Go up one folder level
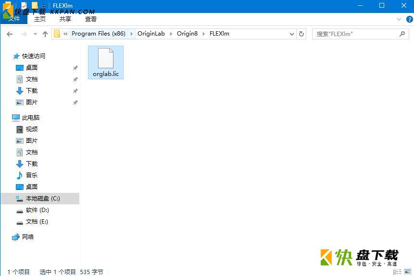Image resolution: width=414 pixels, height=276 pixels. click(45, 34)
